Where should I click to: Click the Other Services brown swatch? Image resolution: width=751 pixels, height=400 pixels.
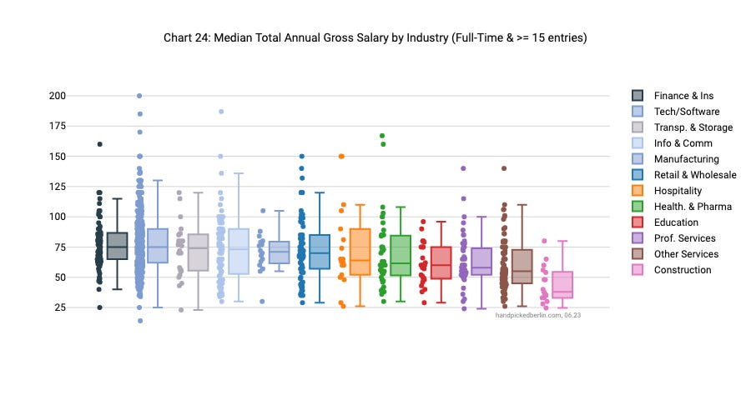[637, 253]
